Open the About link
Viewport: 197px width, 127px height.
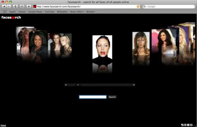point(3,125)
